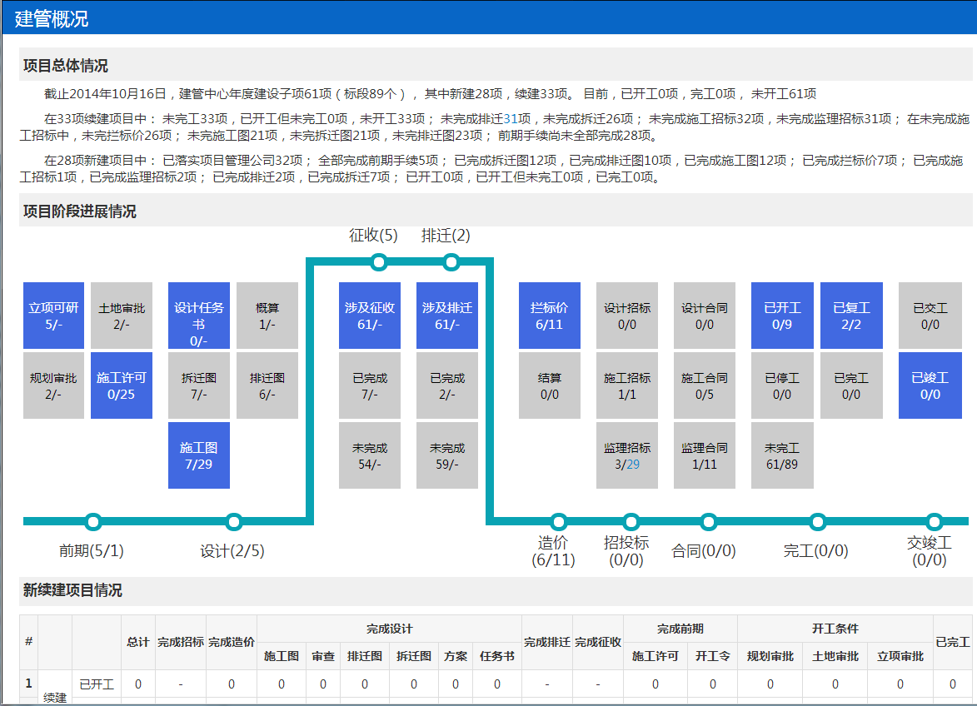Click the 交竣工 timeline node circle
977x706 pixels.
935,522
